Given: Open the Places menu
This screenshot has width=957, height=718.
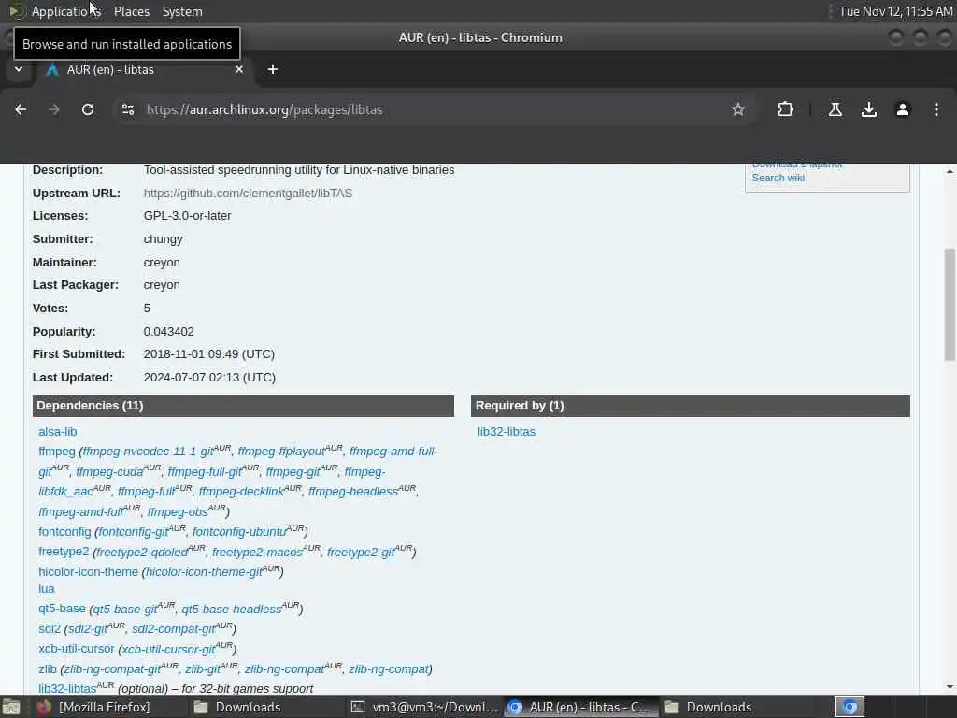Looking at the screenshot, I should tap(131, 11).
